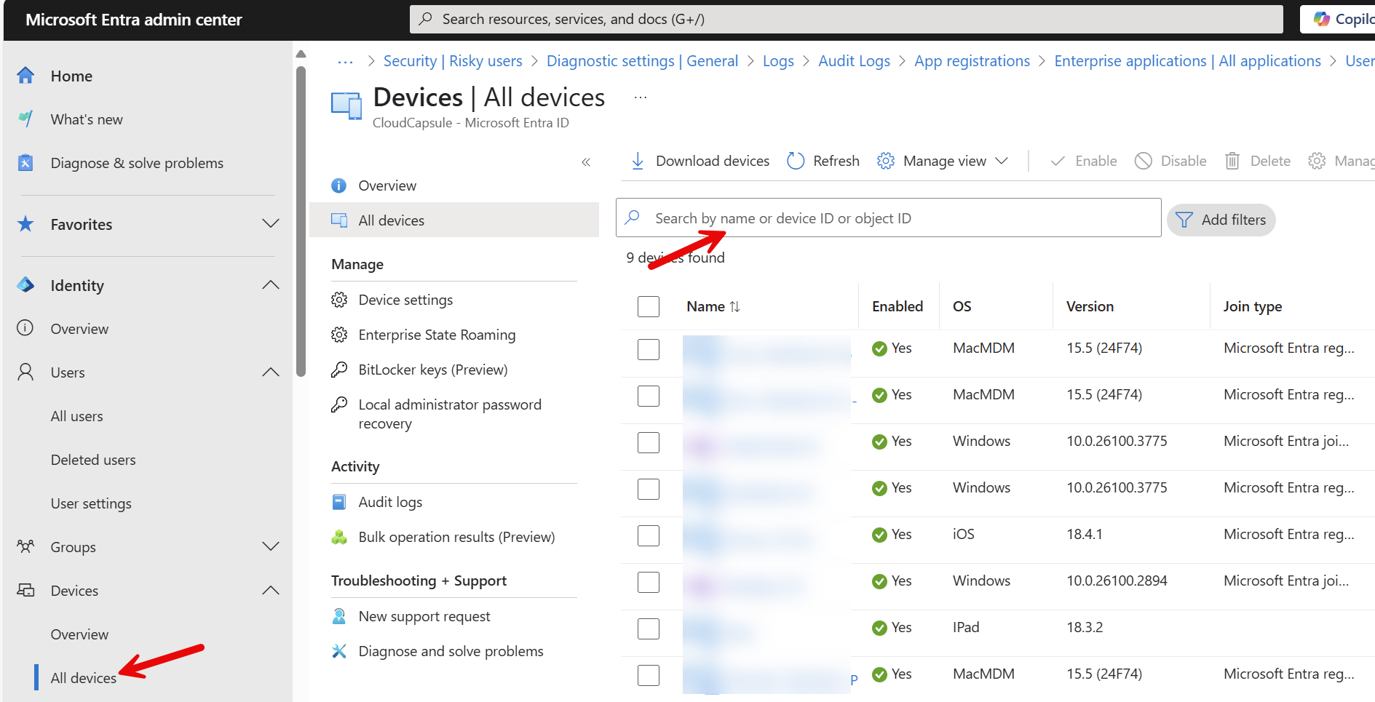
Task: Click the Users person icon
Action: click(x=25, y=372)
